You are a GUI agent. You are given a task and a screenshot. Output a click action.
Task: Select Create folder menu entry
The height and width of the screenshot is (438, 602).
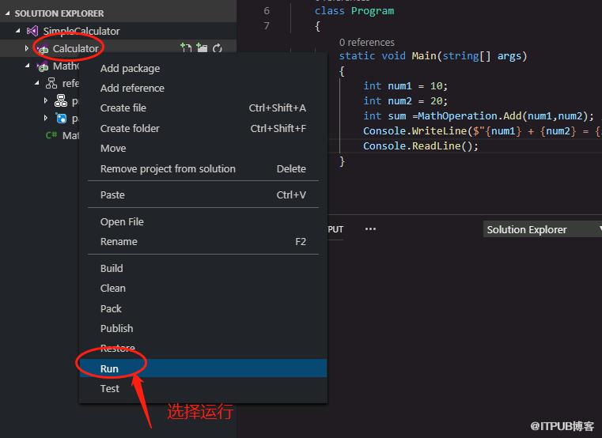203,128
